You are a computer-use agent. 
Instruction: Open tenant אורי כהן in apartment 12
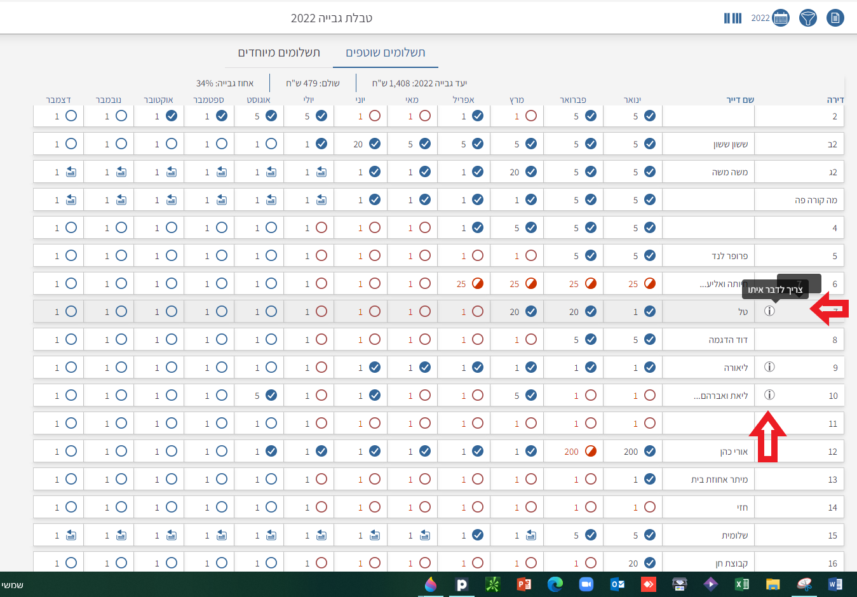pyautogui.click(x=734, y=452)
